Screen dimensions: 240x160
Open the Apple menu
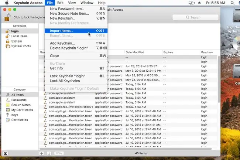(7, 3)
